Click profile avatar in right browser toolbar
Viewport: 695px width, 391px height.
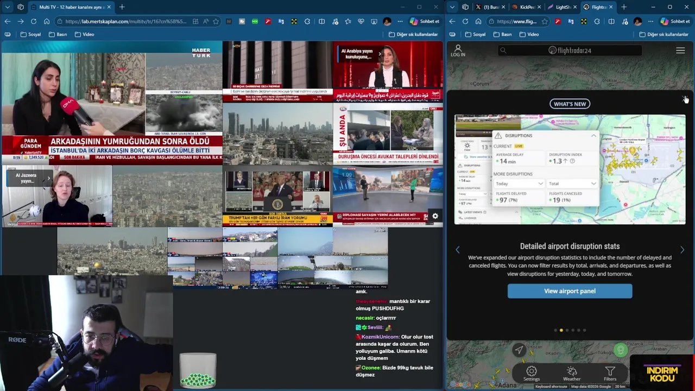(637, 21)
